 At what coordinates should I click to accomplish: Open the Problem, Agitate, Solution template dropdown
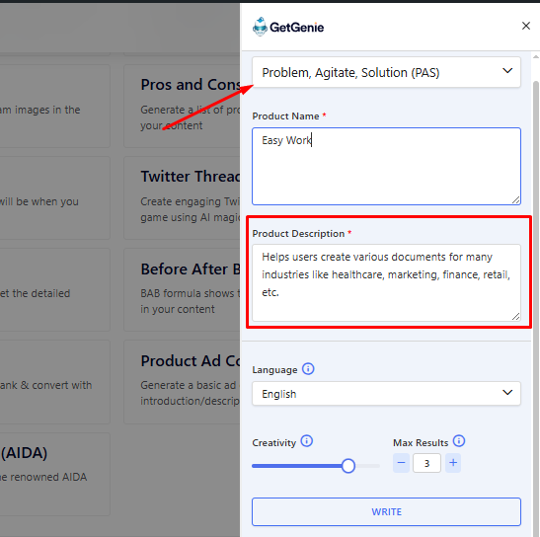pos(386,72)
